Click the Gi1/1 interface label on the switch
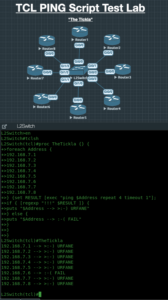The image size is (168, 300). [65, 80]
